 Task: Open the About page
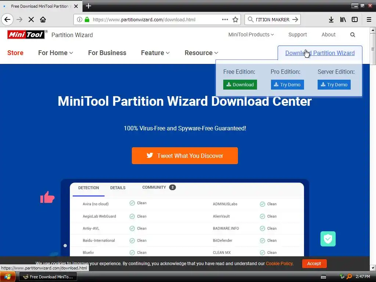coord(329,35)
